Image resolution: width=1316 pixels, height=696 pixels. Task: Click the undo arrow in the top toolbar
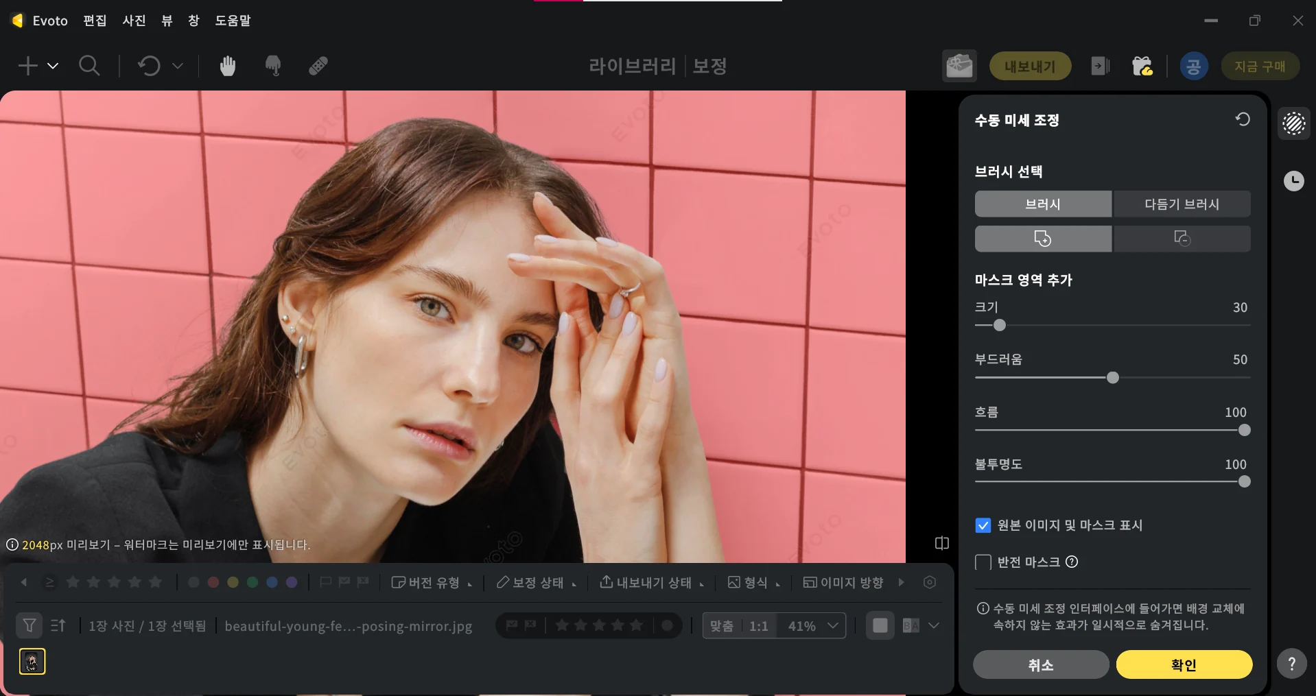149,66
